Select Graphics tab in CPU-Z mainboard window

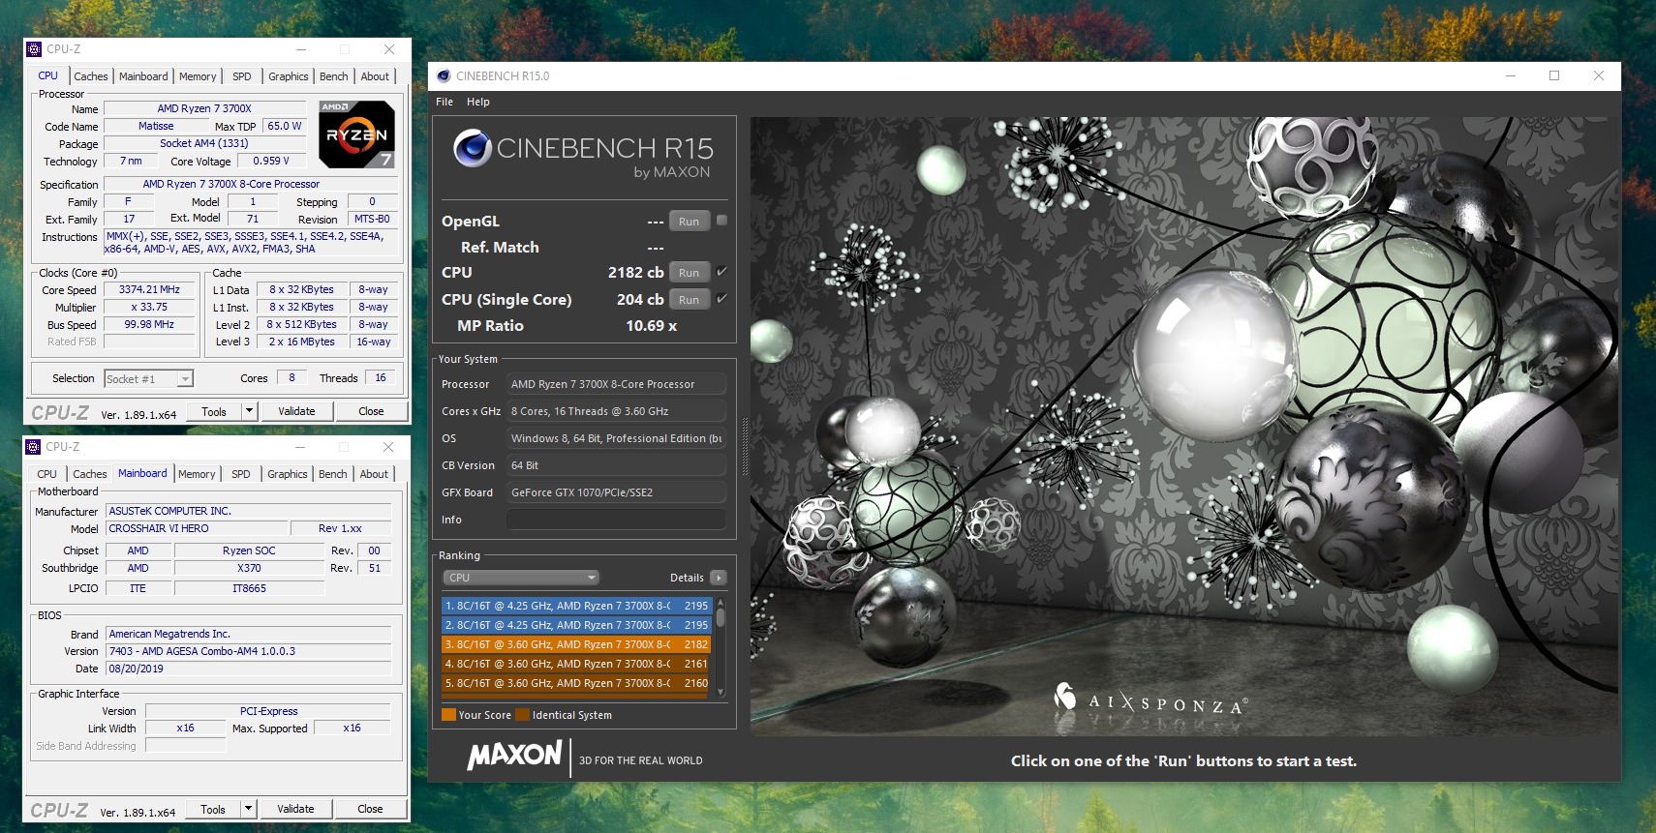[x=288, y=474]
